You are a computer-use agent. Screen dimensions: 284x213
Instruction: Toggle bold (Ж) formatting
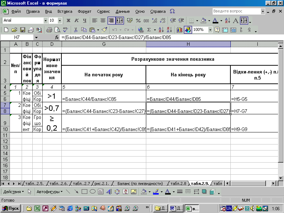click(69, 21)
